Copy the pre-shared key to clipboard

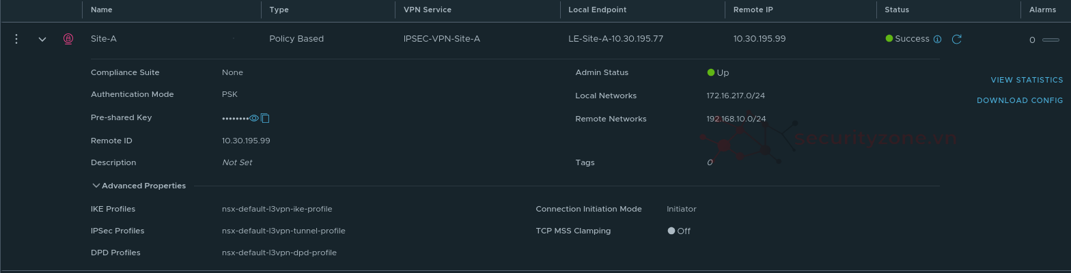pos(265,118)
